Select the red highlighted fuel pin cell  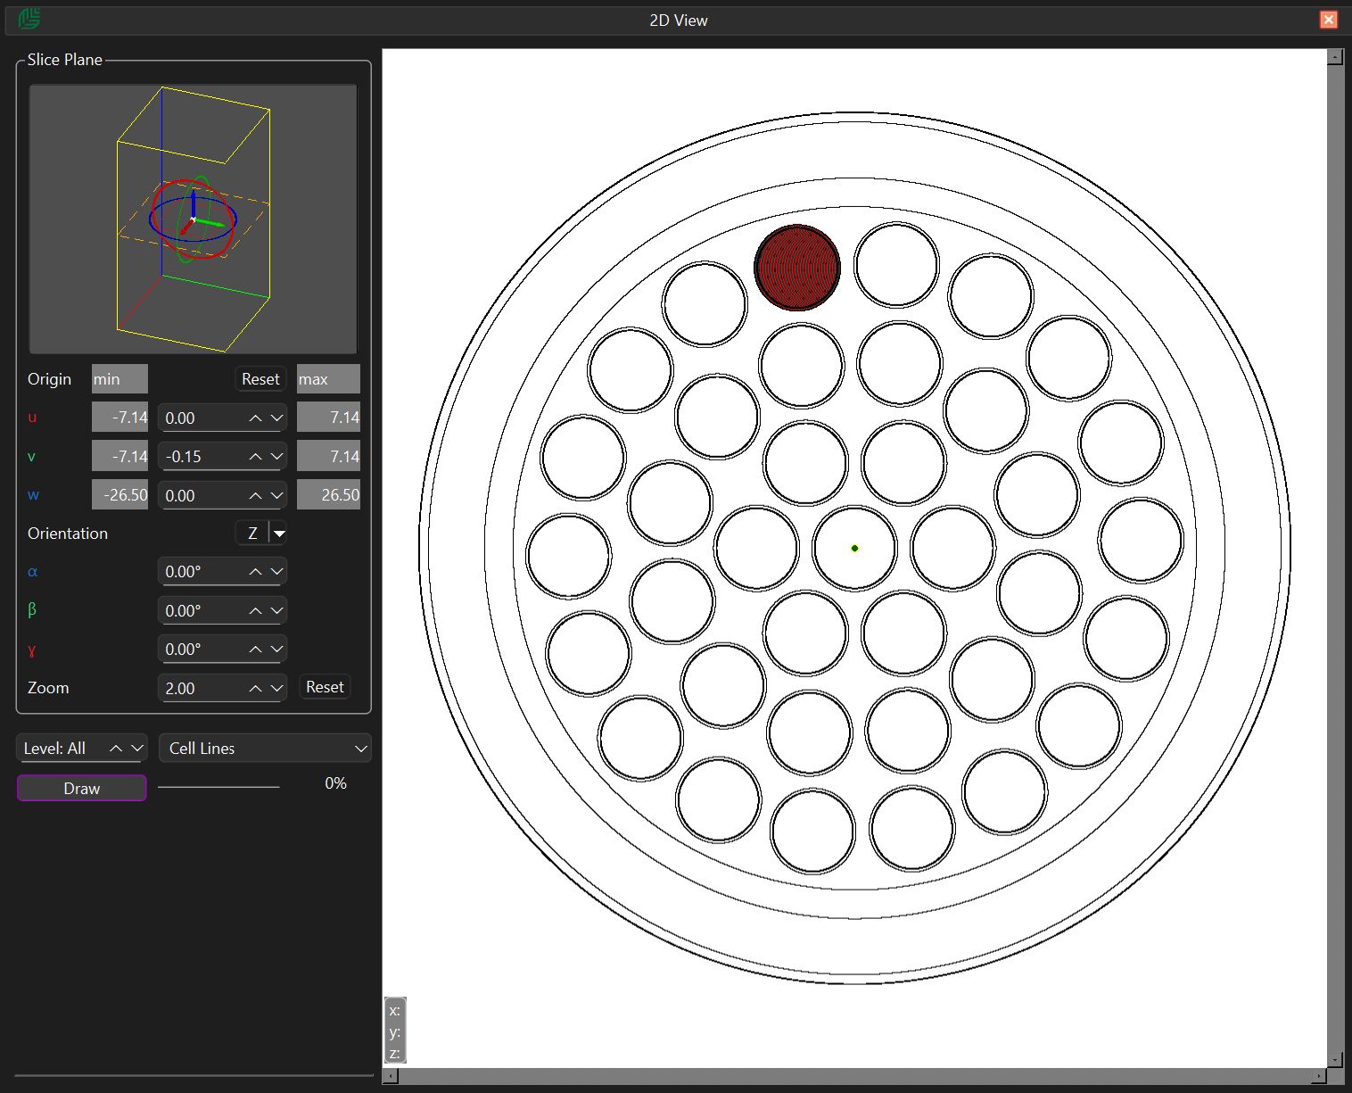pyautogui.click(x=797, y=267)
